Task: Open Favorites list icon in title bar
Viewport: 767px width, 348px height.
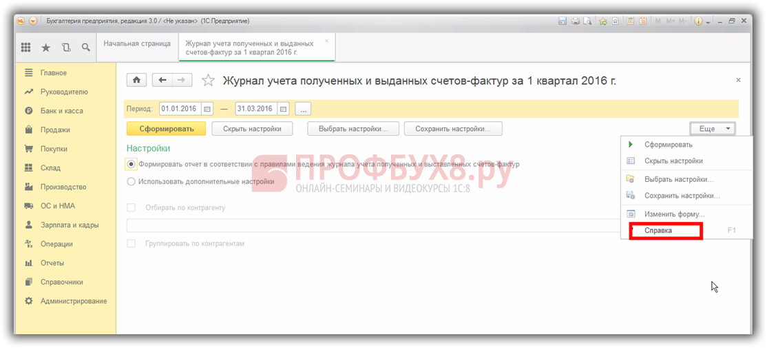Action: tap(616, 21)
